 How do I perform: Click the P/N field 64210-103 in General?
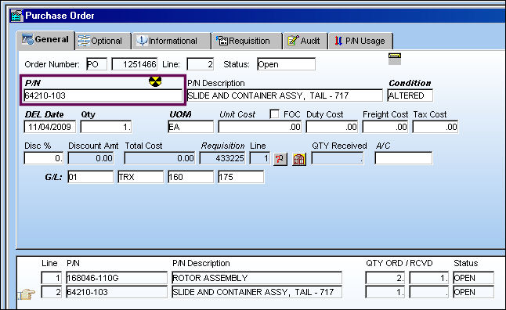point(103,96)
